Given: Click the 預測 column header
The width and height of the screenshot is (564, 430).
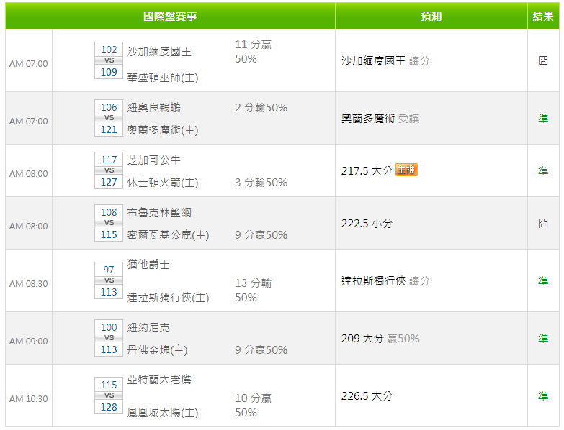Looking at the screenshot, I should click(x=431, y=16).
